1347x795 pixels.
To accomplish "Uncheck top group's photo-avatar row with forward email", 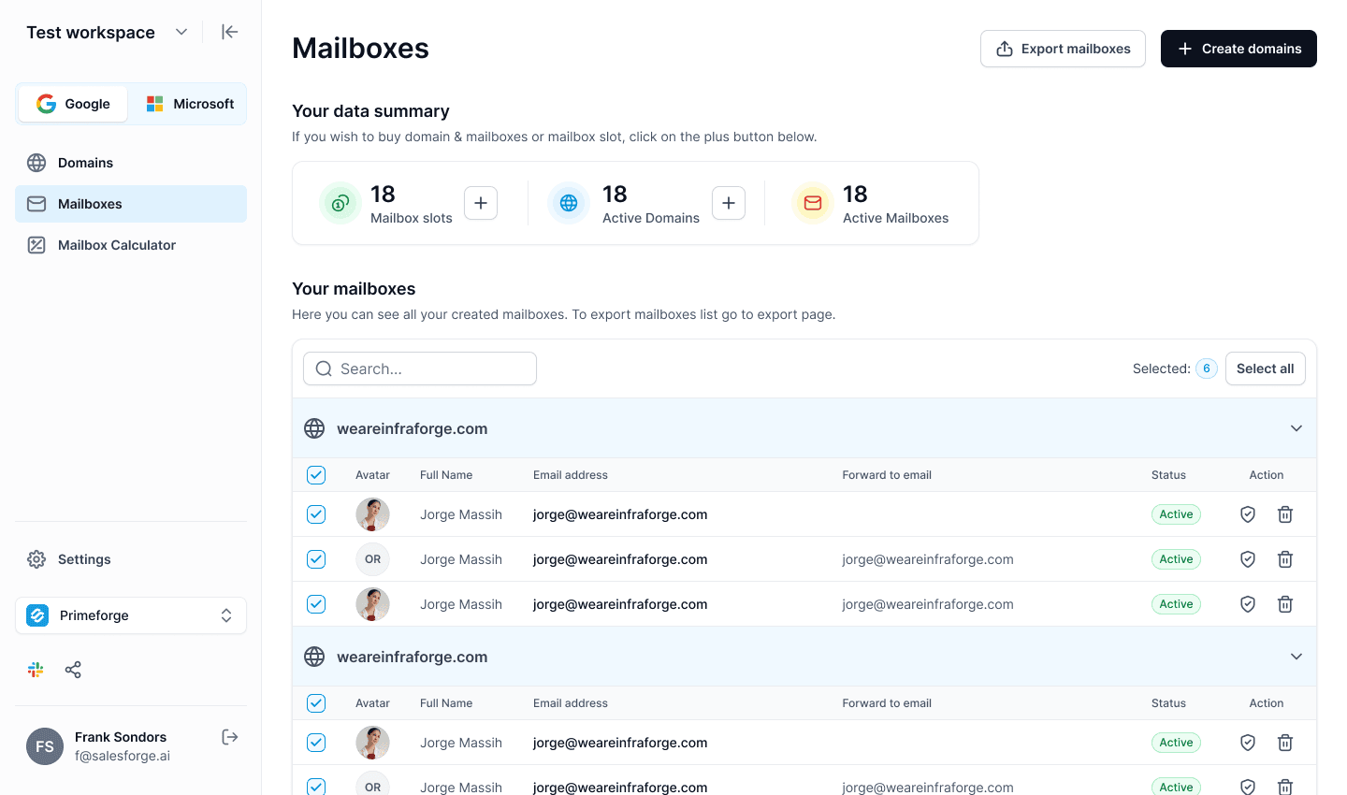I will pos(316,604).
